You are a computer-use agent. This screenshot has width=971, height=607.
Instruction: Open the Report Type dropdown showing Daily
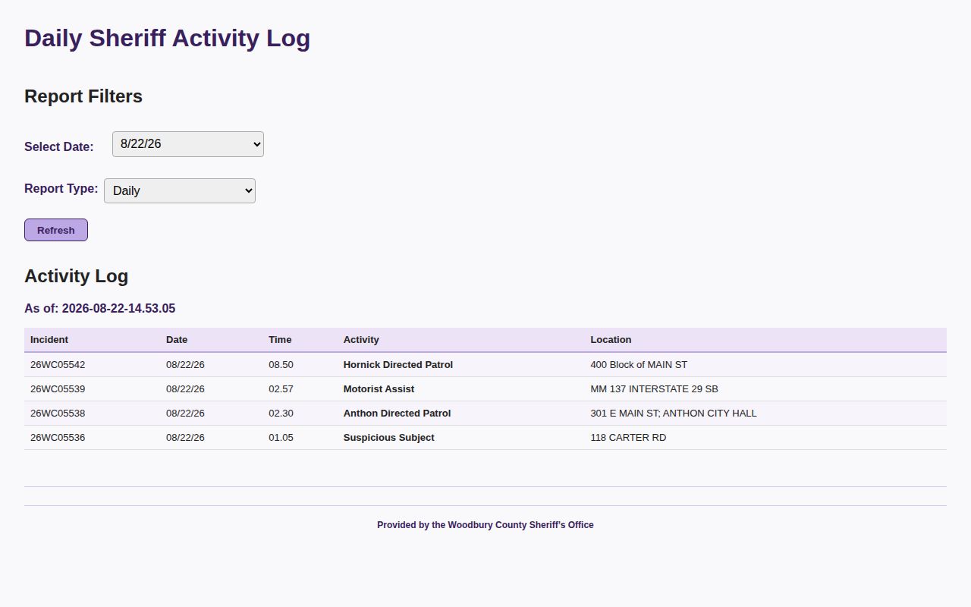point(180,190)
